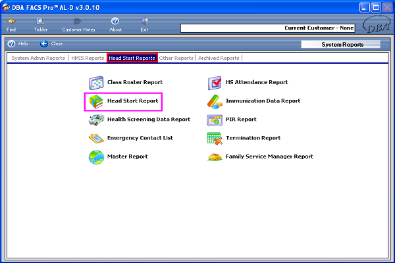Open the Class Roster Report icon
This screenshot has height=263, width=395.
97,83
